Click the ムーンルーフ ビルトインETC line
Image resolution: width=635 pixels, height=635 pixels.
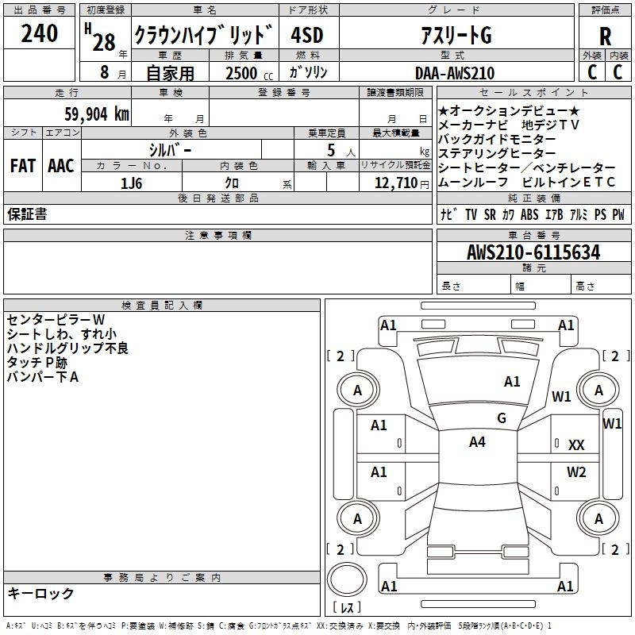tap(526, 182)
